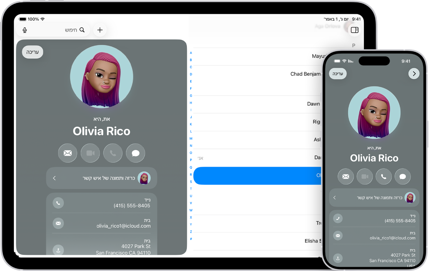Tap the עריכה edit button on iPad card

[x=33, y=52]
